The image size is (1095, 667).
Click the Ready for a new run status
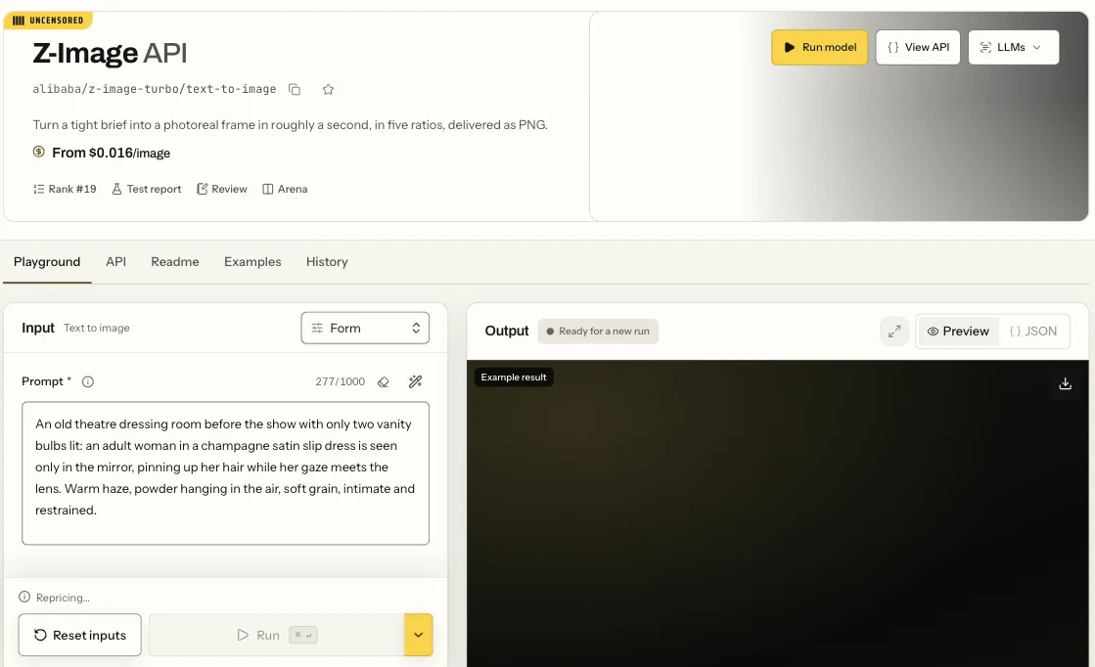[598, 332]
